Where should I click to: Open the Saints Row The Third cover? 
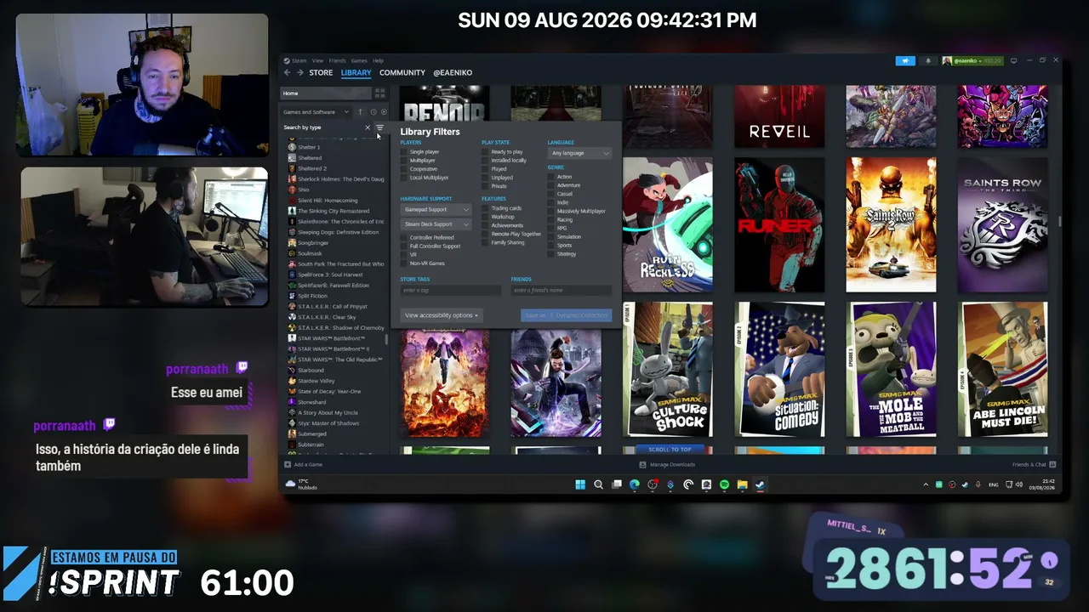(1003, 224)
